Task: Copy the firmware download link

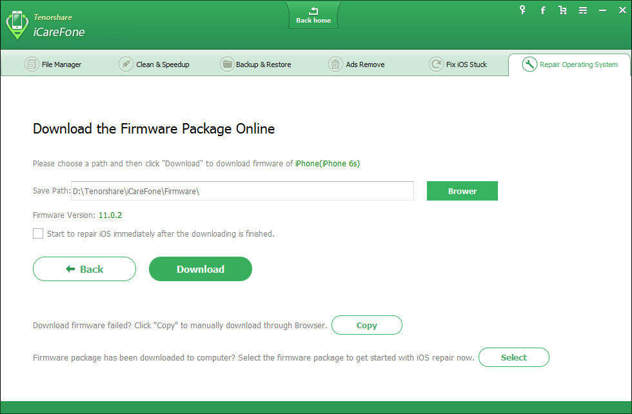Action: [367, 325]
